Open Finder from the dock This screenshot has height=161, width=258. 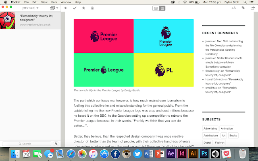tap(15, 154)
